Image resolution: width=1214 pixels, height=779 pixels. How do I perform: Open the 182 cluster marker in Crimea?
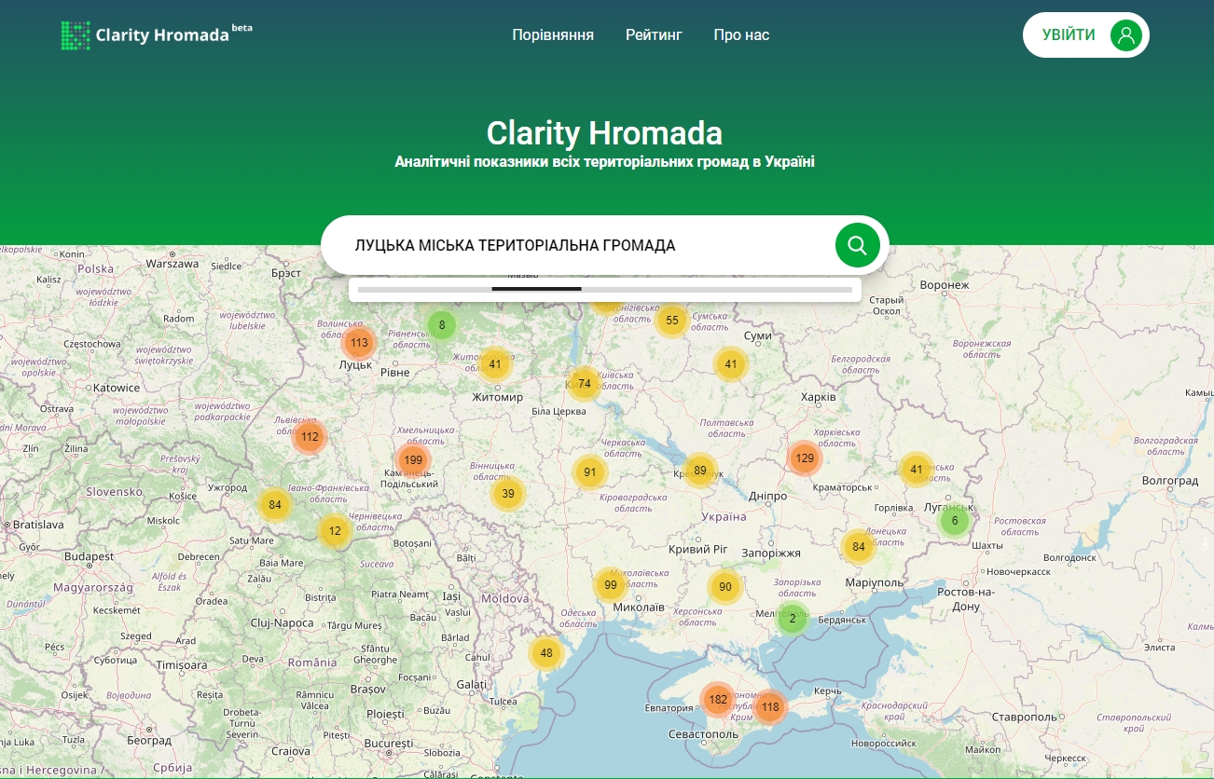click(717, 699)
